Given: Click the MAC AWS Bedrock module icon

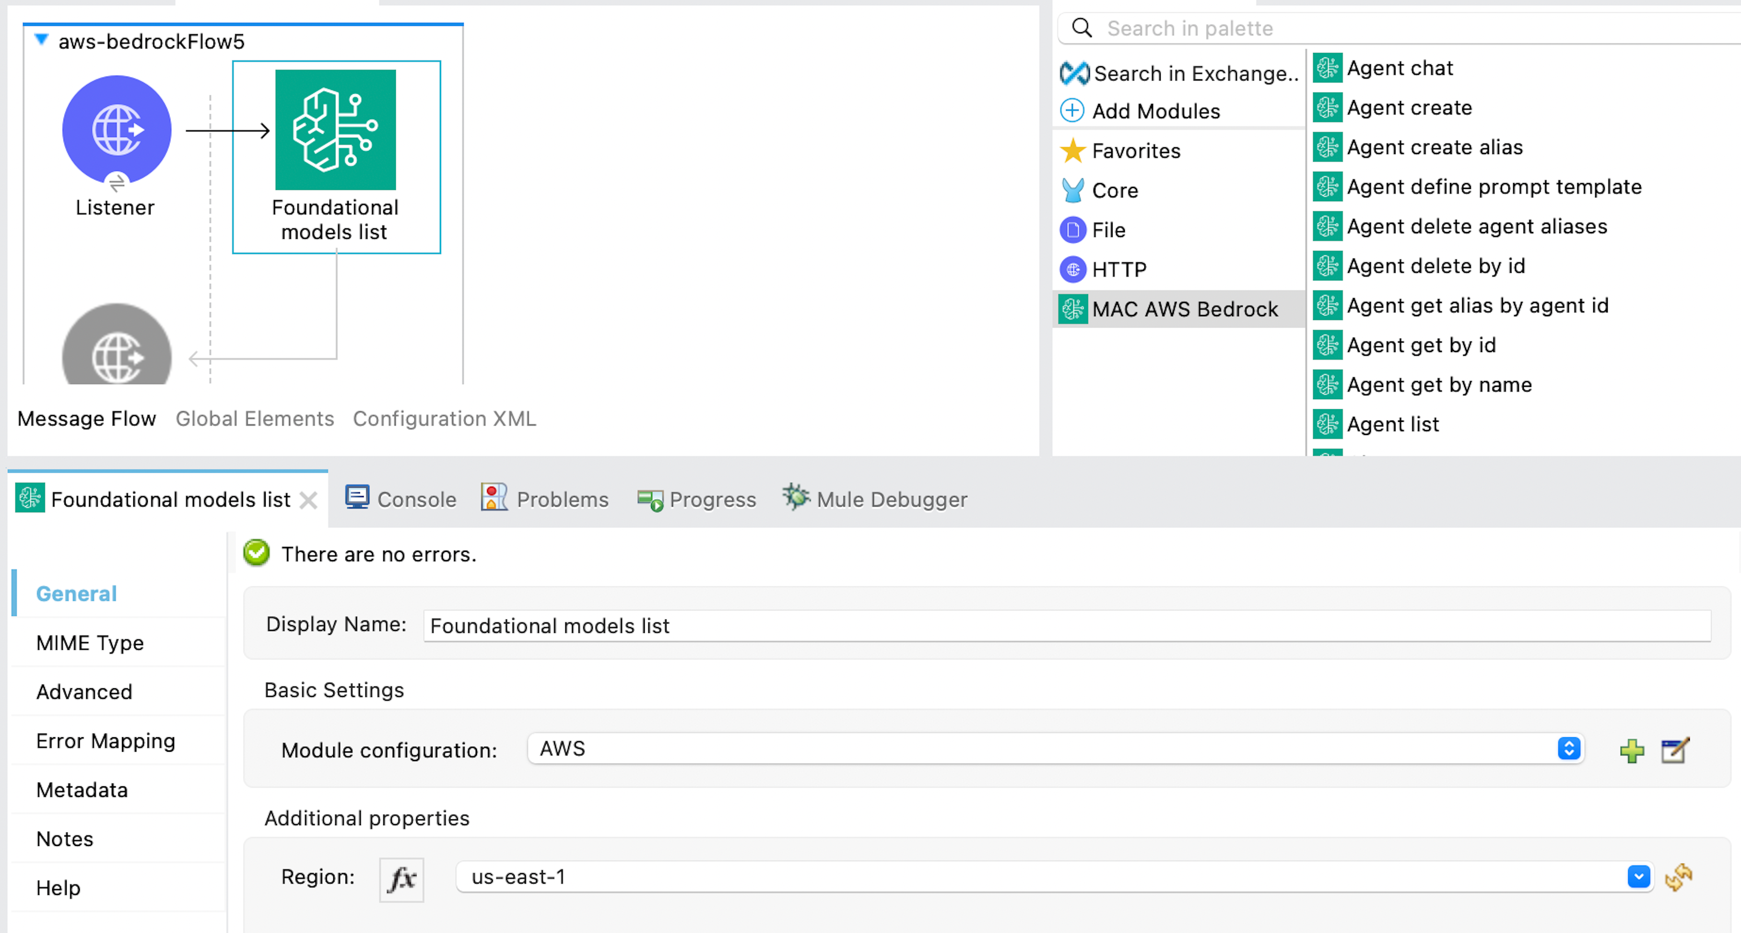Looking at the screenshot, I should 1073,309.
